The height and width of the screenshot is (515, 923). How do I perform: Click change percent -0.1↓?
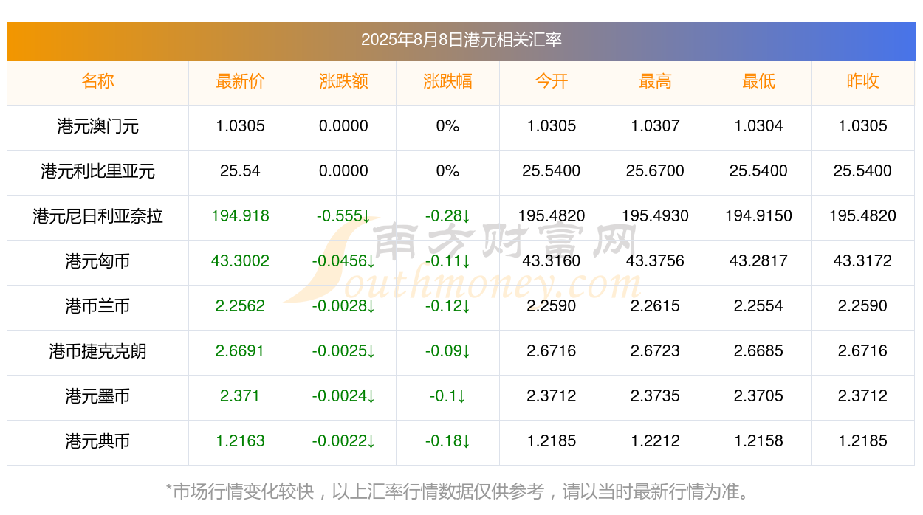pyautogui.click(x=447, y=396)
